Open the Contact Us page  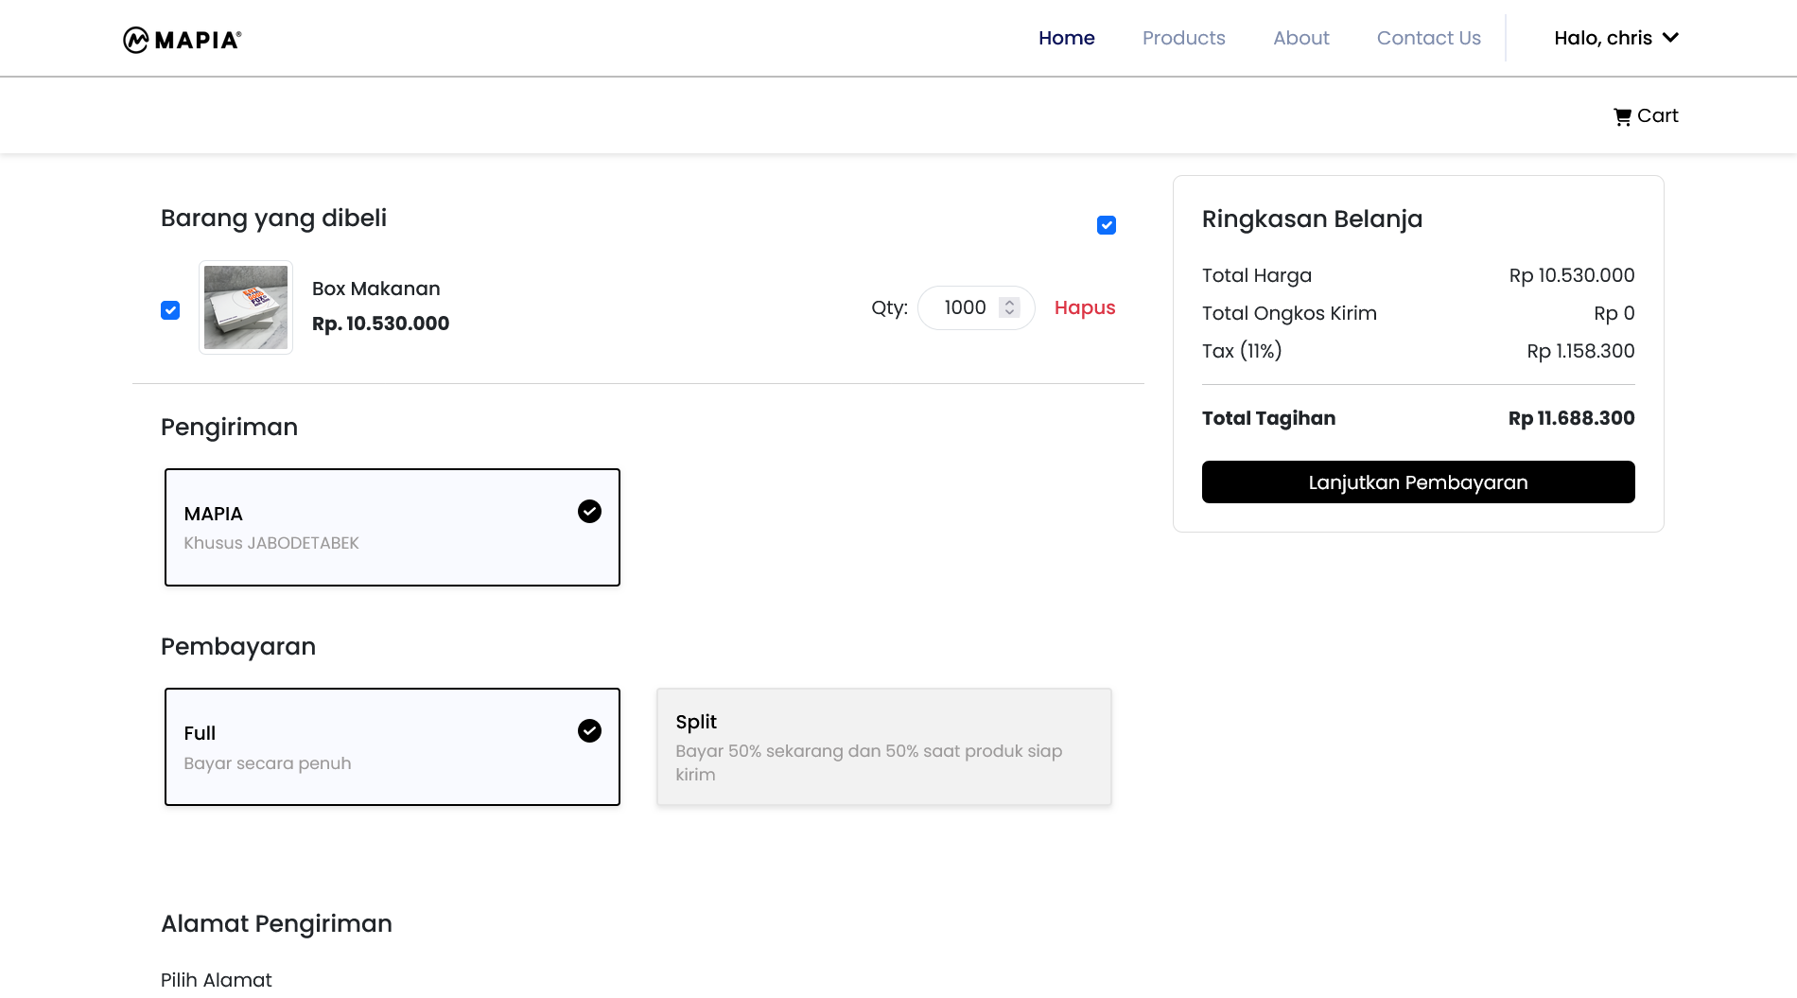(1428, 38)
